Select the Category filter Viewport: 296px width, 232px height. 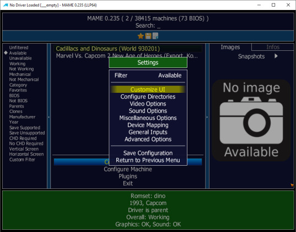pos(18,85)
